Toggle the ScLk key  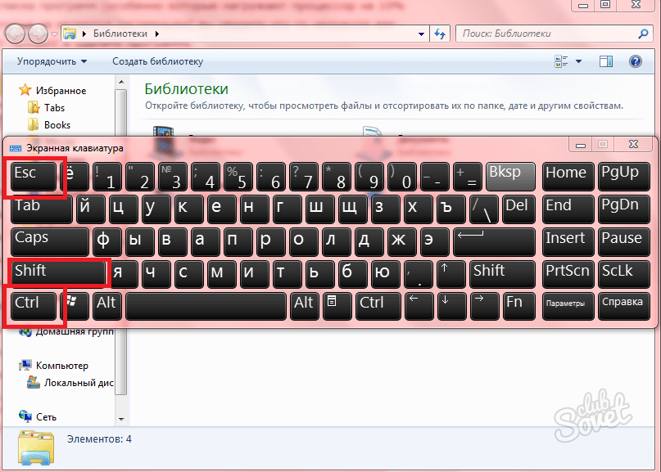624,275
